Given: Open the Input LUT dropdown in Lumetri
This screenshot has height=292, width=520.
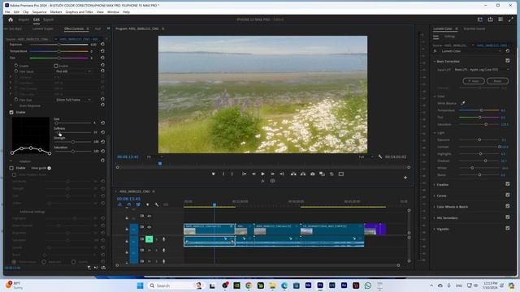Looking at the screenshot, I should [481, 70].
